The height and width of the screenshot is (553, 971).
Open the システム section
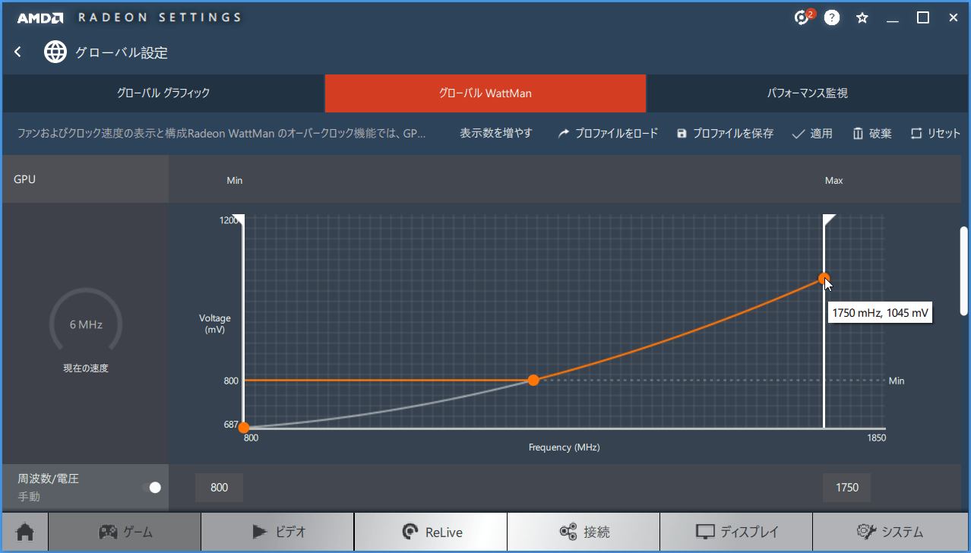pyautogui.click(x=890, y=532)
